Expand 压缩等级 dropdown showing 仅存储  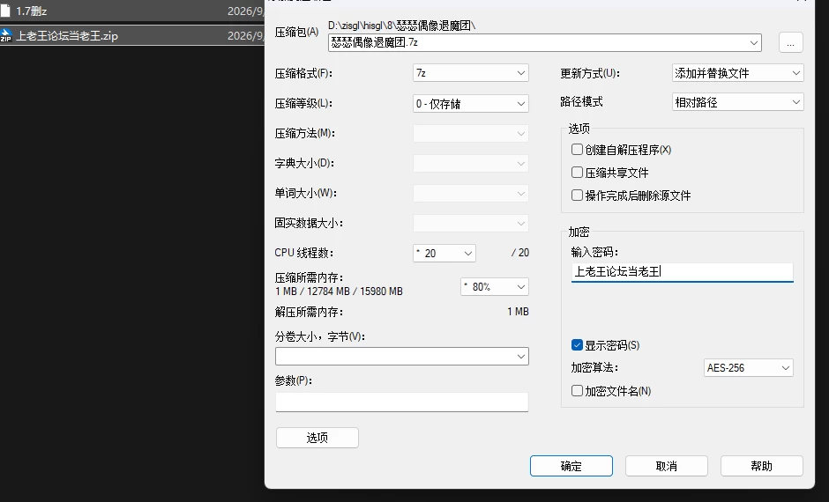tap(471, 103)
